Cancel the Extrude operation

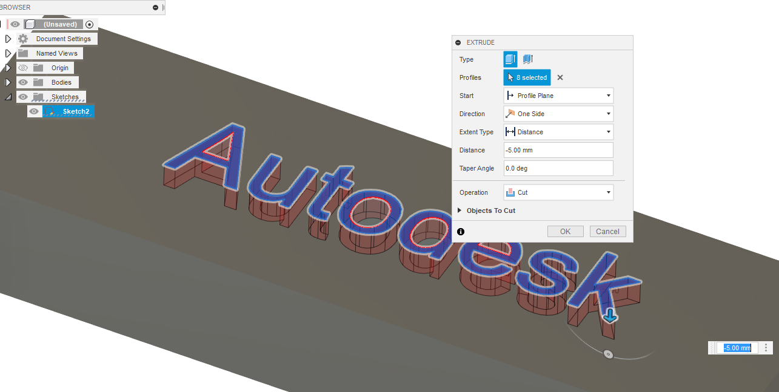click(607, 230)
